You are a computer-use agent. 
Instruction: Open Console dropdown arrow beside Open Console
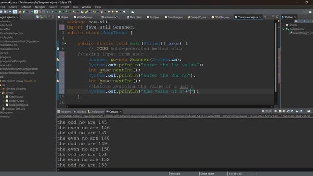tap(312, 111)
